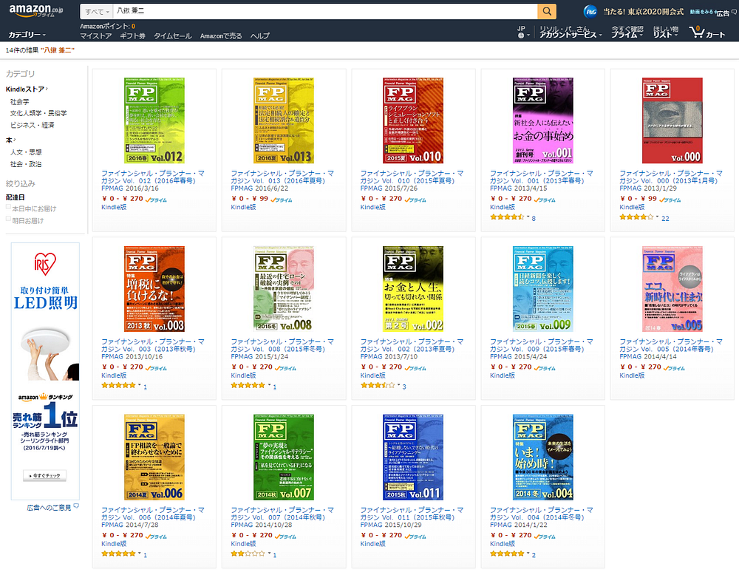Click the Prime badge on Vol. 002
Viewport: 739px width, 575px height.
click(x=415, y=368)
